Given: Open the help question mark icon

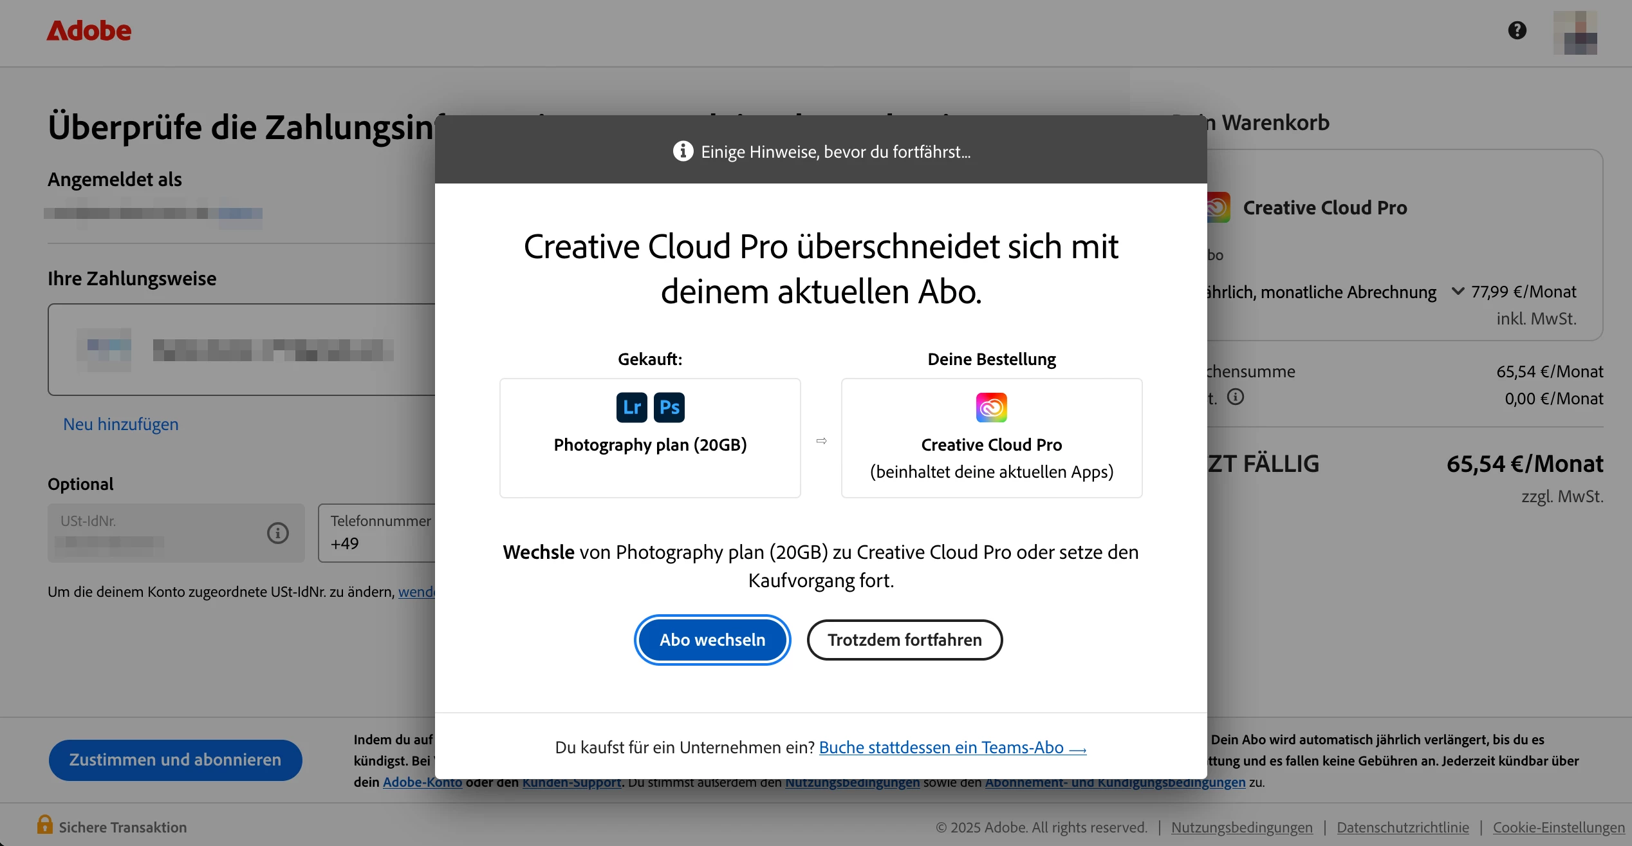Looking at the screenshot, I should [1517, 30].
